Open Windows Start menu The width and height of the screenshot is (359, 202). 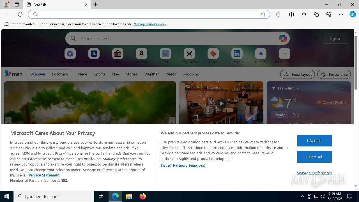[7, 196]
